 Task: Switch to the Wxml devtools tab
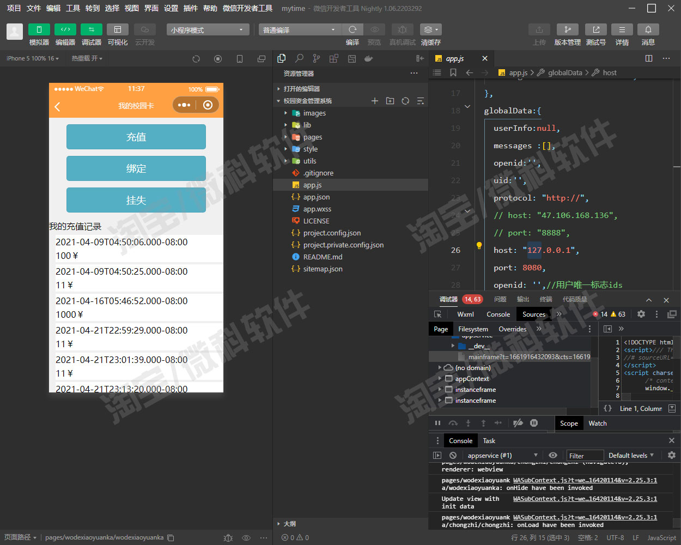(465, 314)
